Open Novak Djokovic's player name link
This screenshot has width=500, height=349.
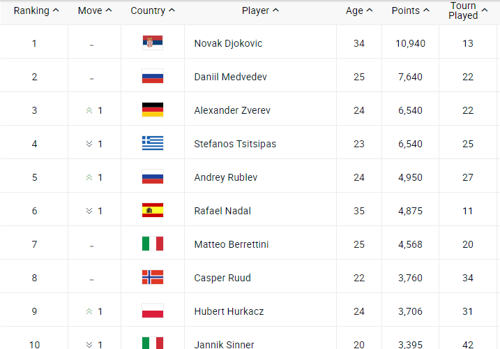click(x=228, y=43)
